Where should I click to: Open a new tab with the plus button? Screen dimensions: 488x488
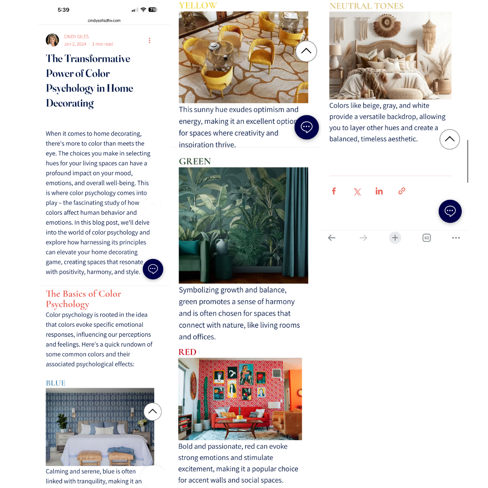pyautogui.click(x=395, y=238)
